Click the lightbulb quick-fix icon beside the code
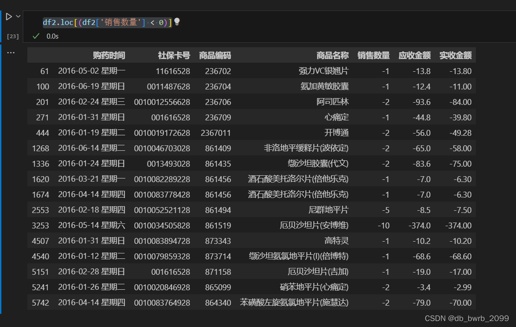Image resolution: width=516 pixels, height=327 pixels. point(177,21)
